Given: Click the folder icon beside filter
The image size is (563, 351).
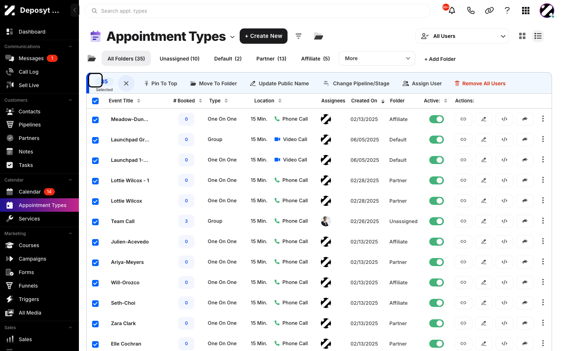Looking at the screenshot, I should point(319,36).
